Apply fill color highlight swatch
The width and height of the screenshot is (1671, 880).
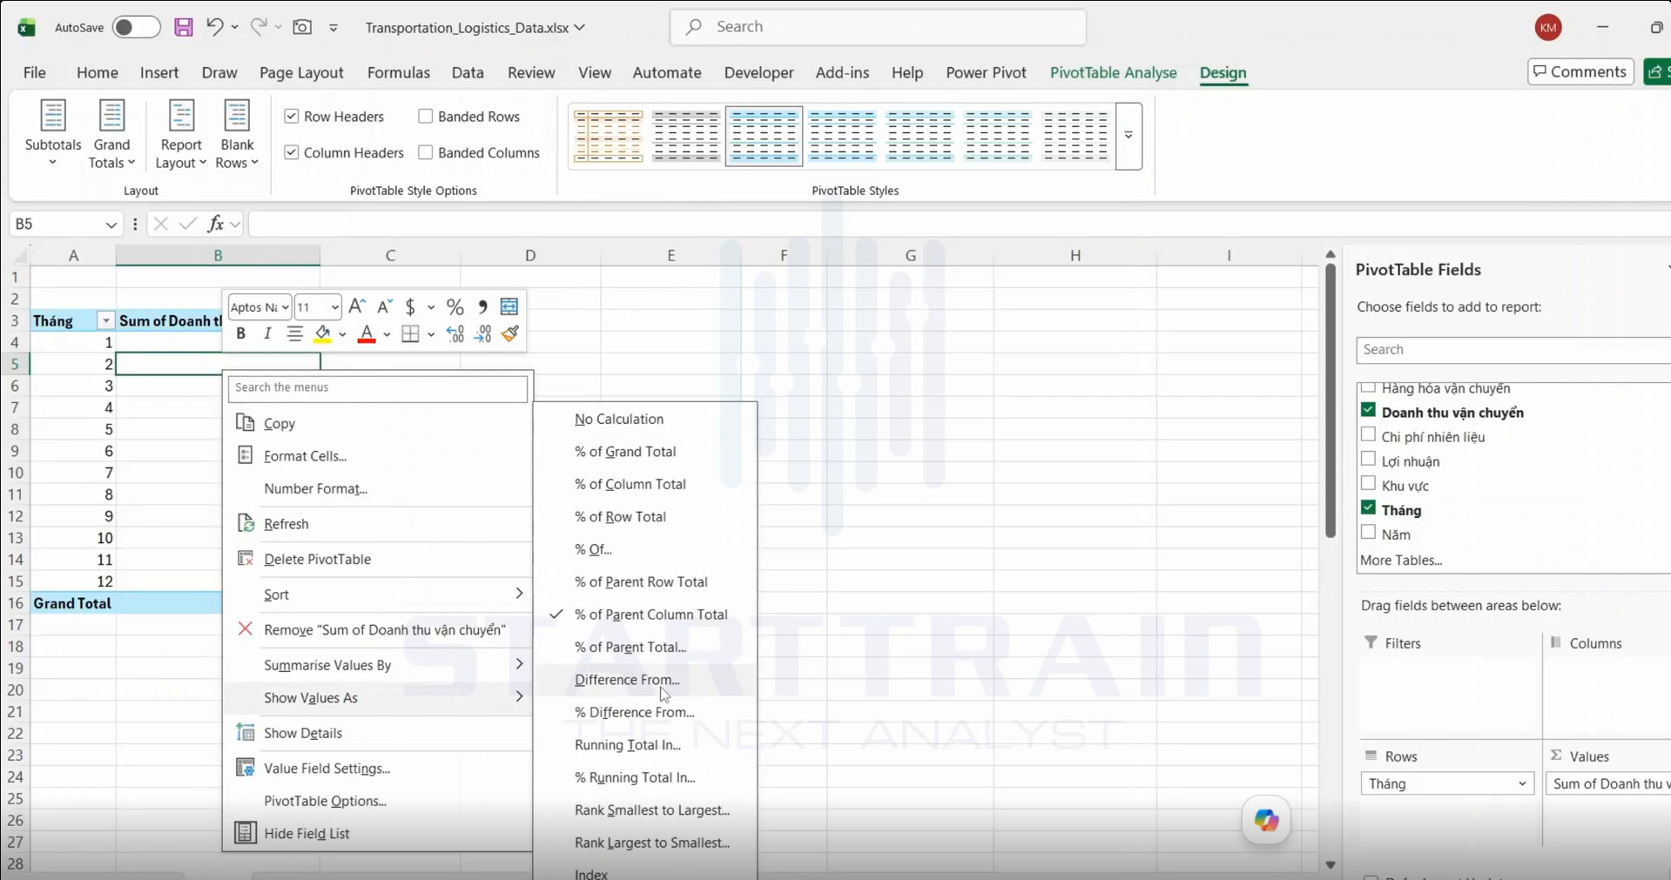point(322,333)
